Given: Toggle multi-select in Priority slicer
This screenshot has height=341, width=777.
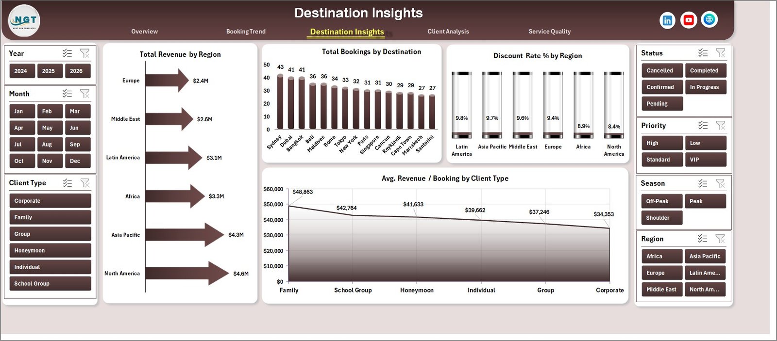Looking at the screenshot, I should pos(703,125).
